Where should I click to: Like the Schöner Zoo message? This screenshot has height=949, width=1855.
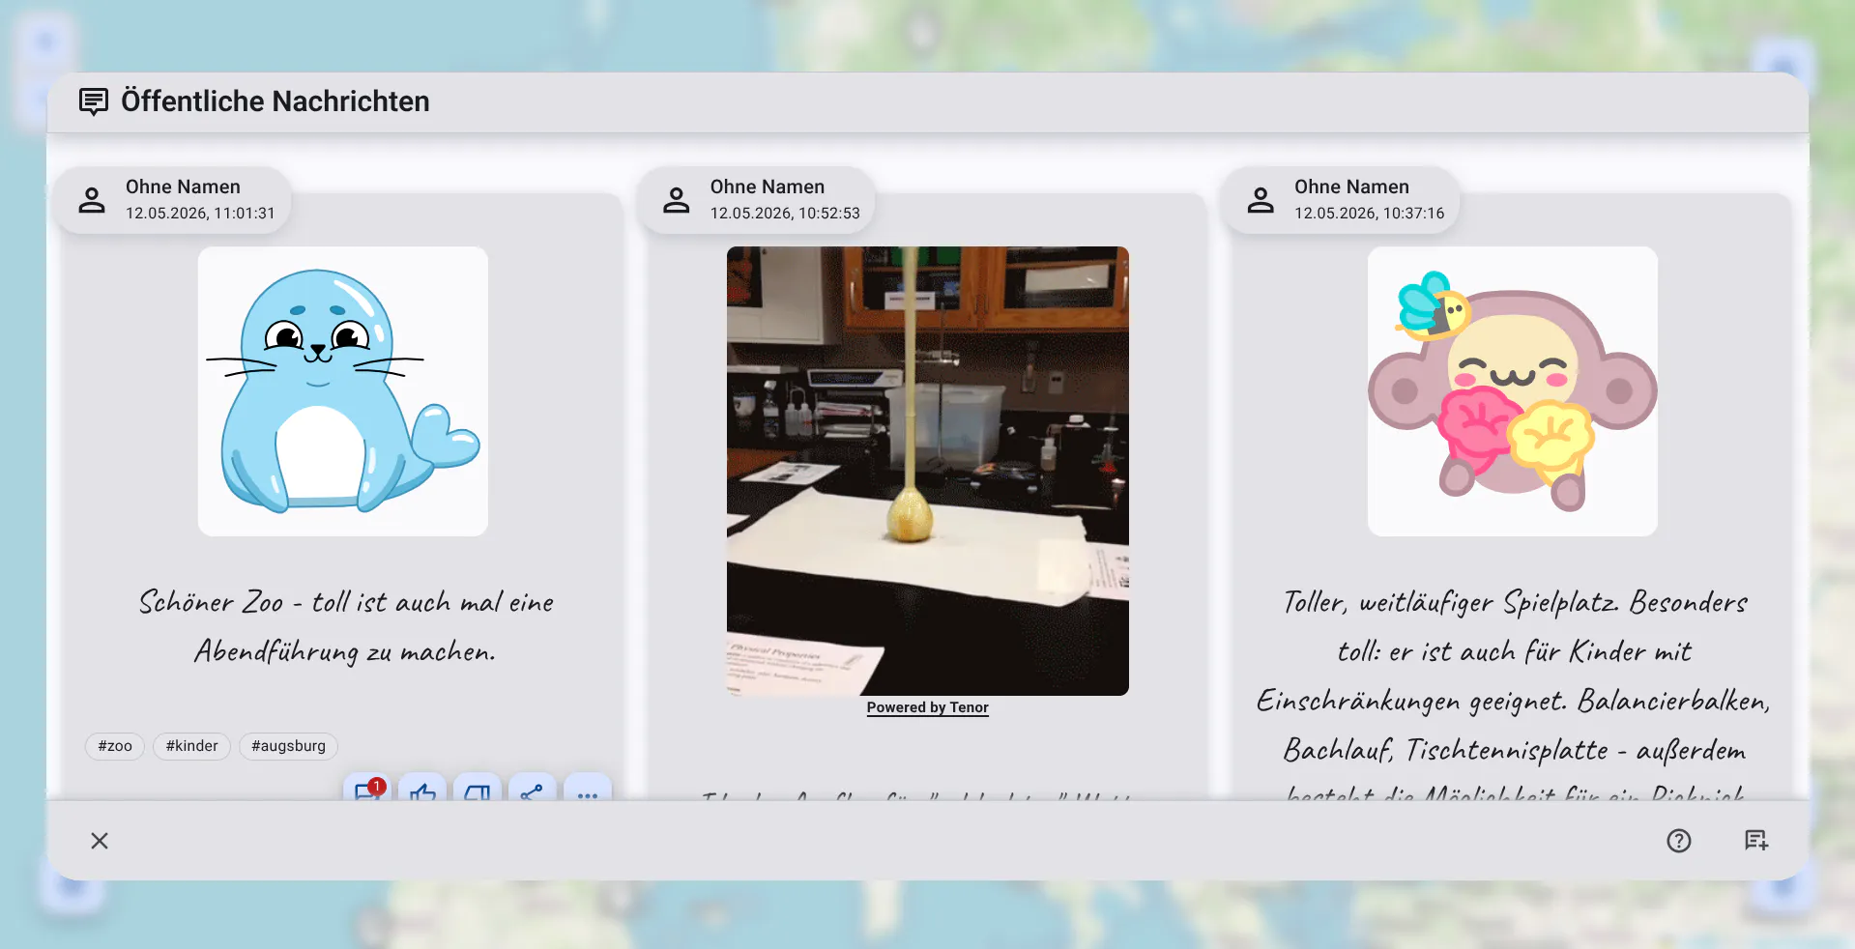(x=422, y=788)
